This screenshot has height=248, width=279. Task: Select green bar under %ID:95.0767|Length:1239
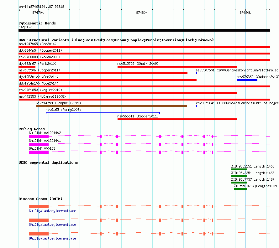coord(240,189)
